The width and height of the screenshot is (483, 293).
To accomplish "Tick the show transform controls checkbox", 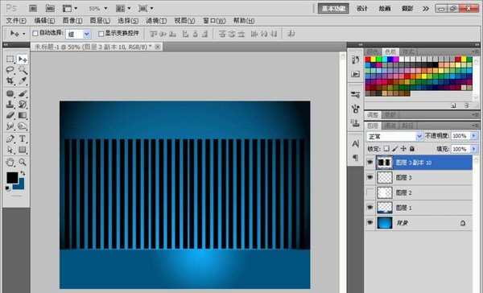I will 101,33.
